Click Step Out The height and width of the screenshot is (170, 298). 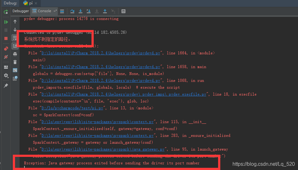tap(105, 11)
